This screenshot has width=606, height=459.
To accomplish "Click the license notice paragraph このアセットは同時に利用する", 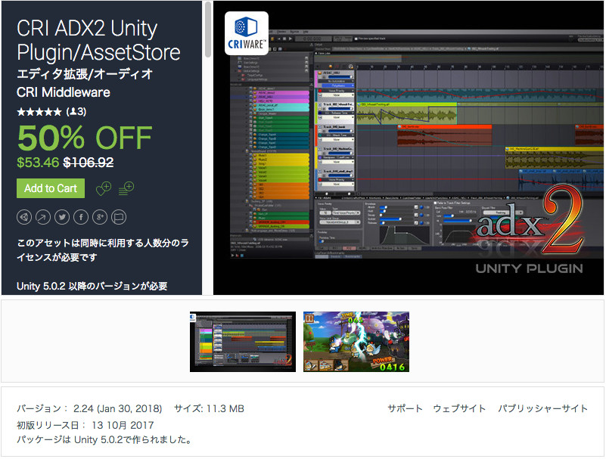I will click(x=103, y=250).
